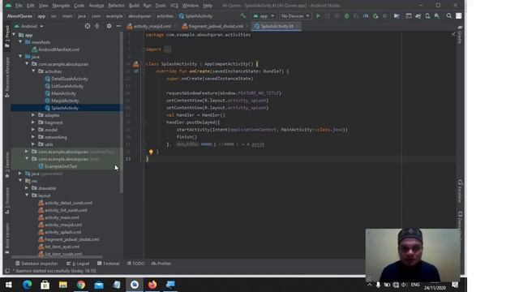Screen dimensions: 519x292
Task: Open the Profiler tool window
Action: (x=161, y=264)
